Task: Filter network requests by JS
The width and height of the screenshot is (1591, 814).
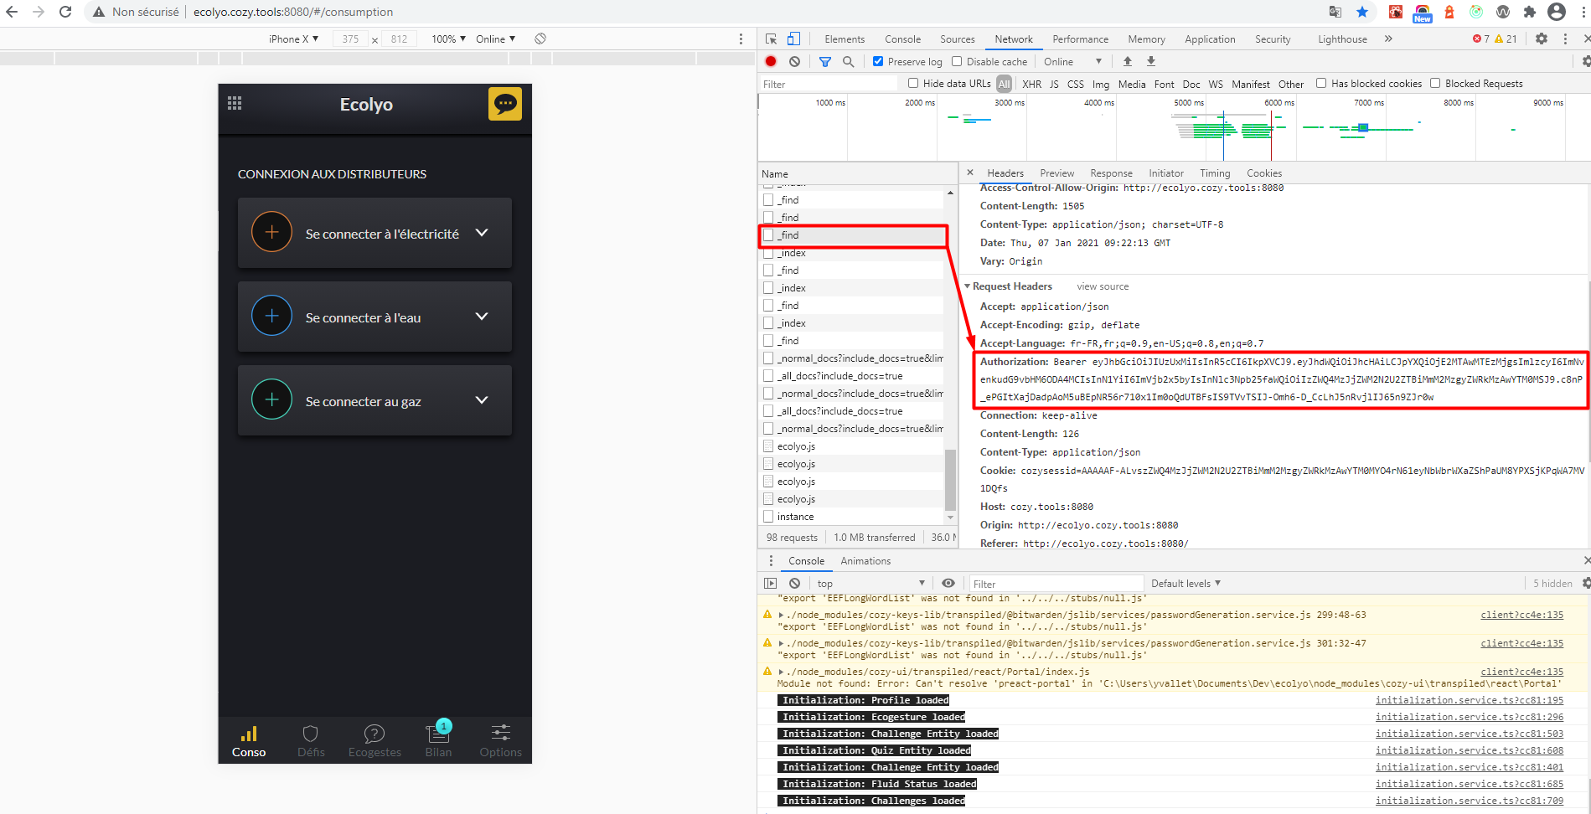Action: [x=1054, y=84]
